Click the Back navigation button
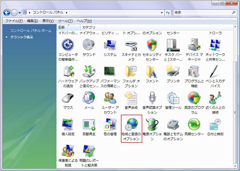This screenshot has height=171, width=240. click(x=7, y=13)
